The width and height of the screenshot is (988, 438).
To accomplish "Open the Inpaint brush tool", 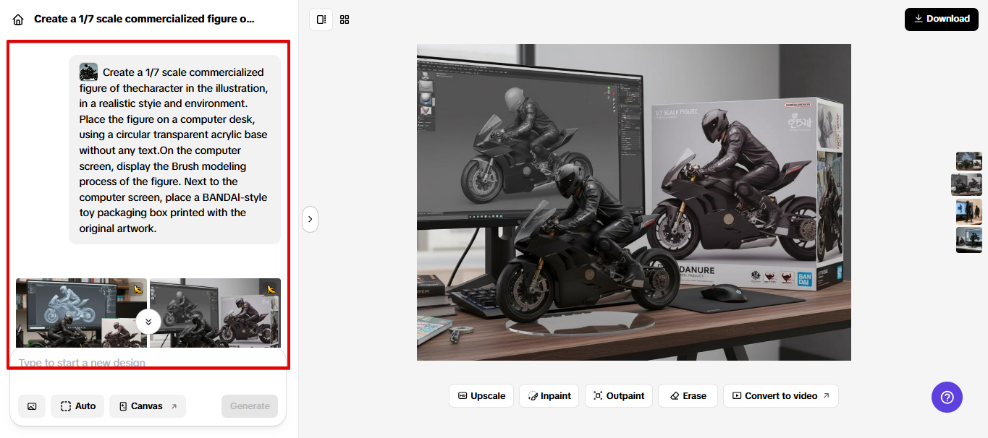I will [549, 395].
